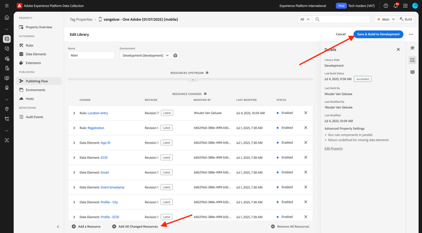
Task: Click Save & Build to Development
Action: pyautogui.click(x=378, y=34)
